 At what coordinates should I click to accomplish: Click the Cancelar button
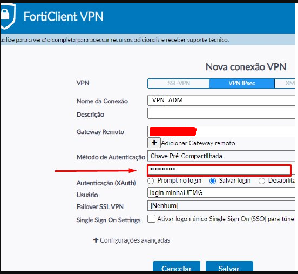point(177,266)
